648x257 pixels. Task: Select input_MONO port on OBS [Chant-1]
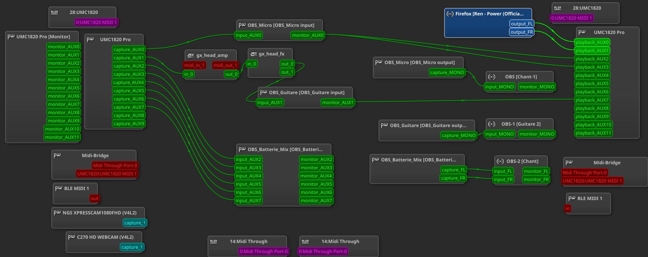(500, 87)
